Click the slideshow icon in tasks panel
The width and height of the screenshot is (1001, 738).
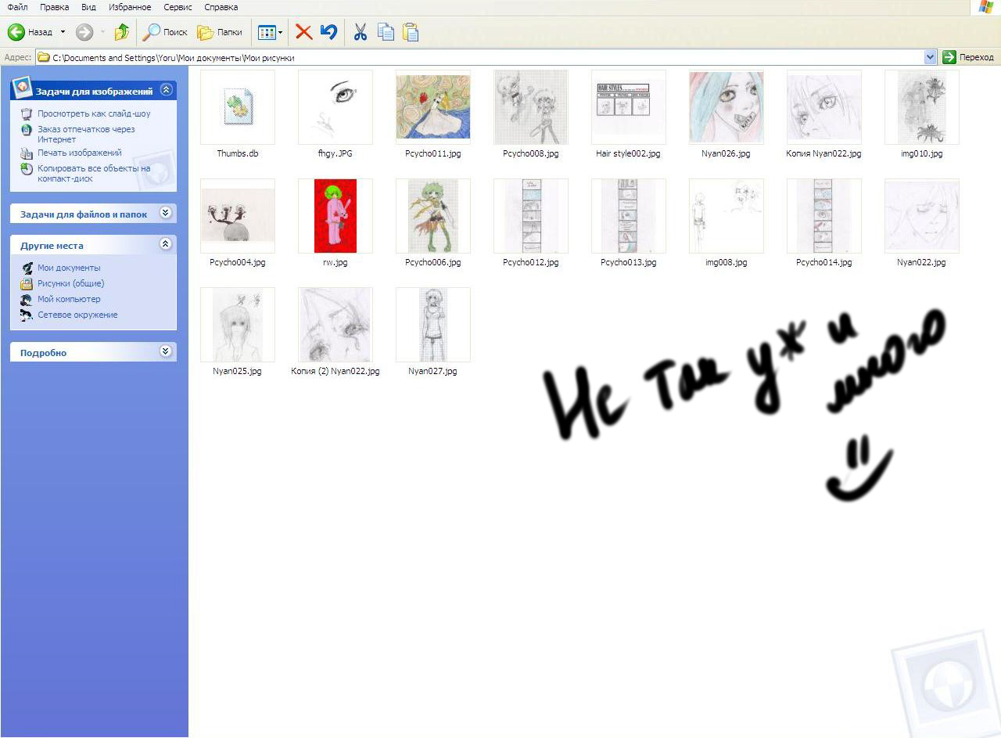(x=27, y=113)
